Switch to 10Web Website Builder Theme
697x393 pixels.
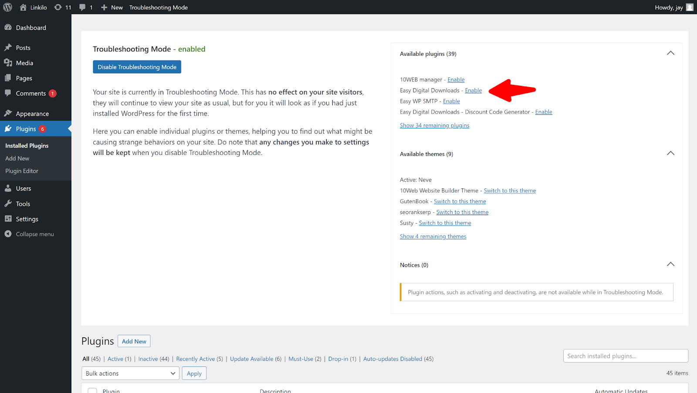point(510,191)
